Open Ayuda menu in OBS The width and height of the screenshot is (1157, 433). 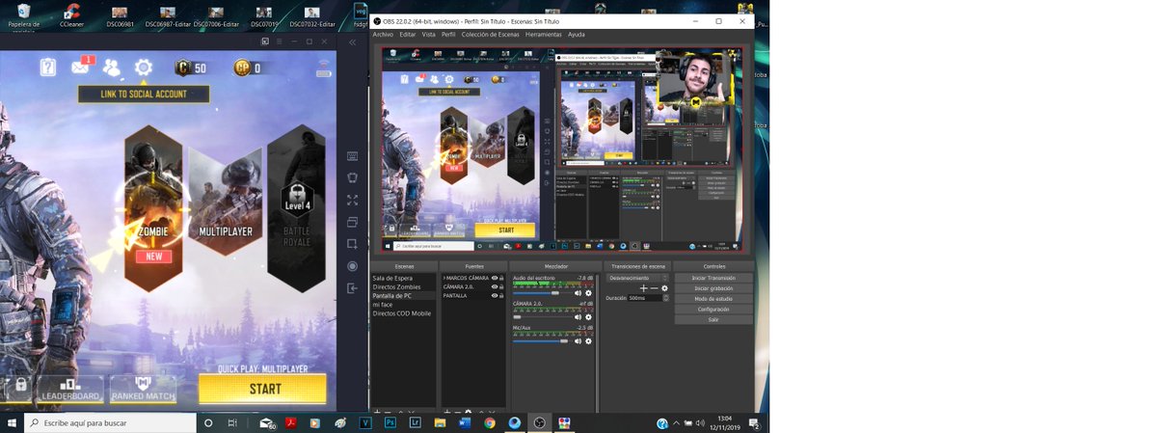577,34
